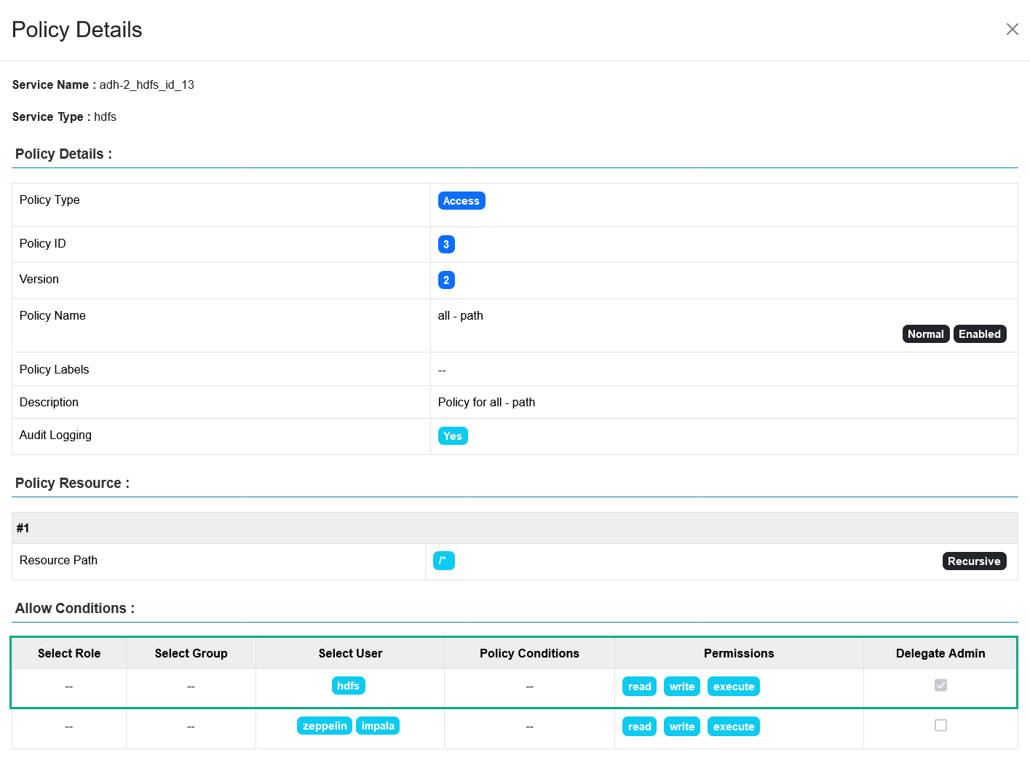Image resolution: width=1030 pixels, height=774 pixels.
Task: Click execute permission in hdfs row
Action: click(x=734, y=687)
